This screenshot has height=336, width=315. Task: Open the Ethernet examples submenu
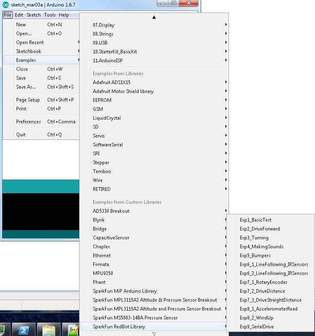[x=153, y=256]
